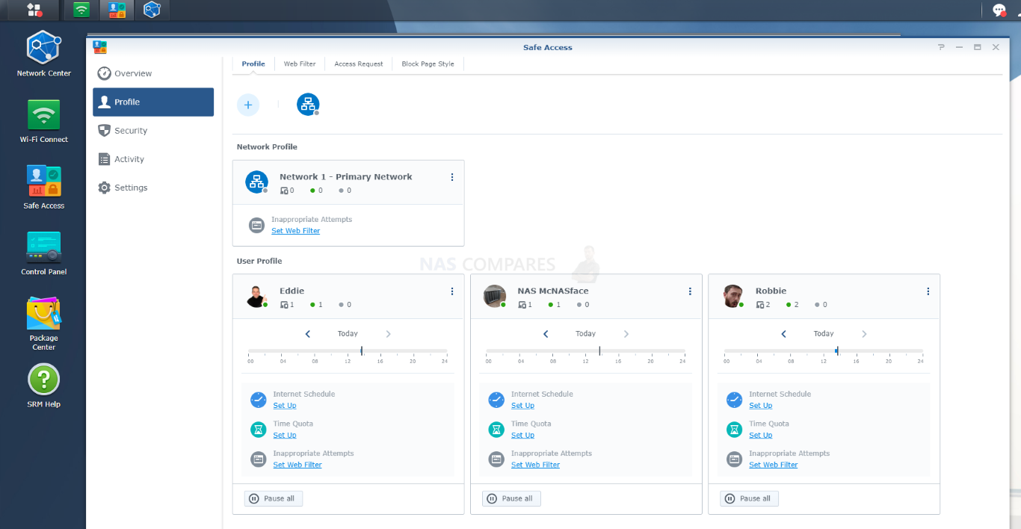Set up Internet Schedule for Eddie
Screen dimensions: 1021x529
[x=285, y=406]
